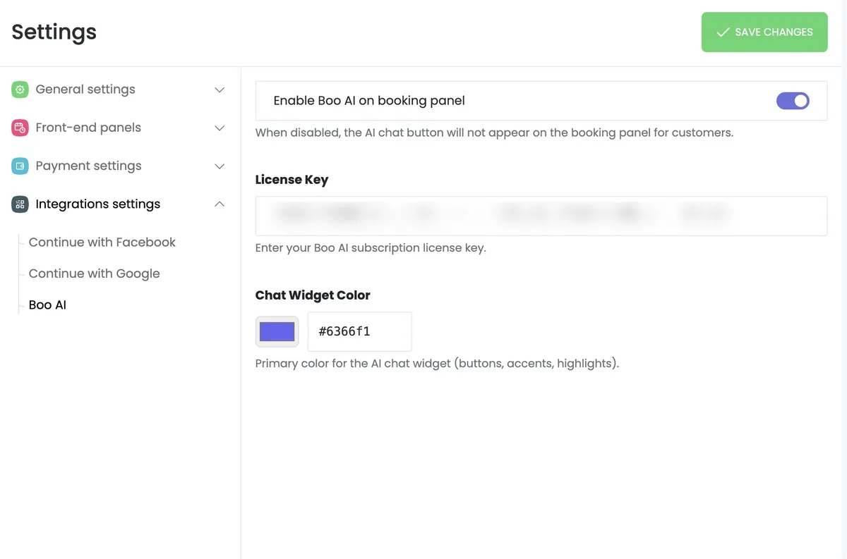Click the Payment settings menu label
The height and width of the screenshot is (559, 847).
click(88, 166)
